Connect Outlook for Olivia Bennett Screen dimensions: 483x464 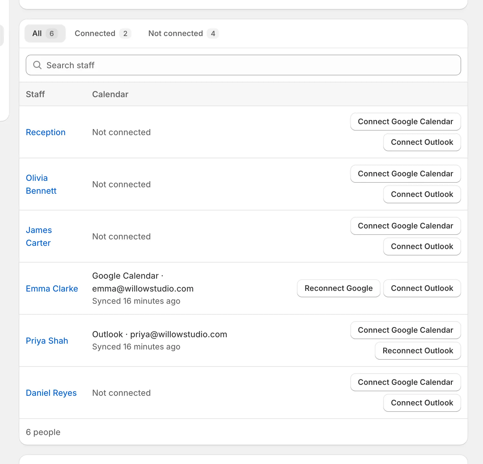[422, 194]
